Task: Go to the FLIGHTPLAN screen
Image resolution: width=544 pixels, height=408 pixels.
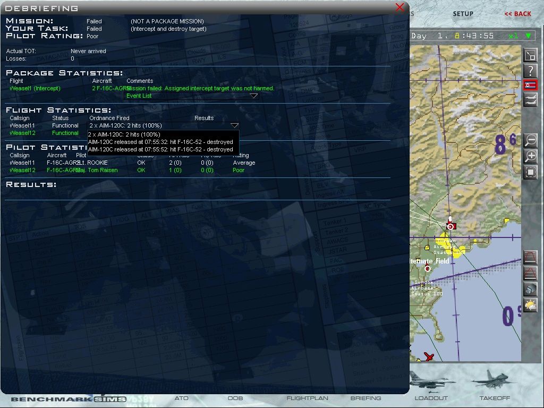Action: (308, 398)
